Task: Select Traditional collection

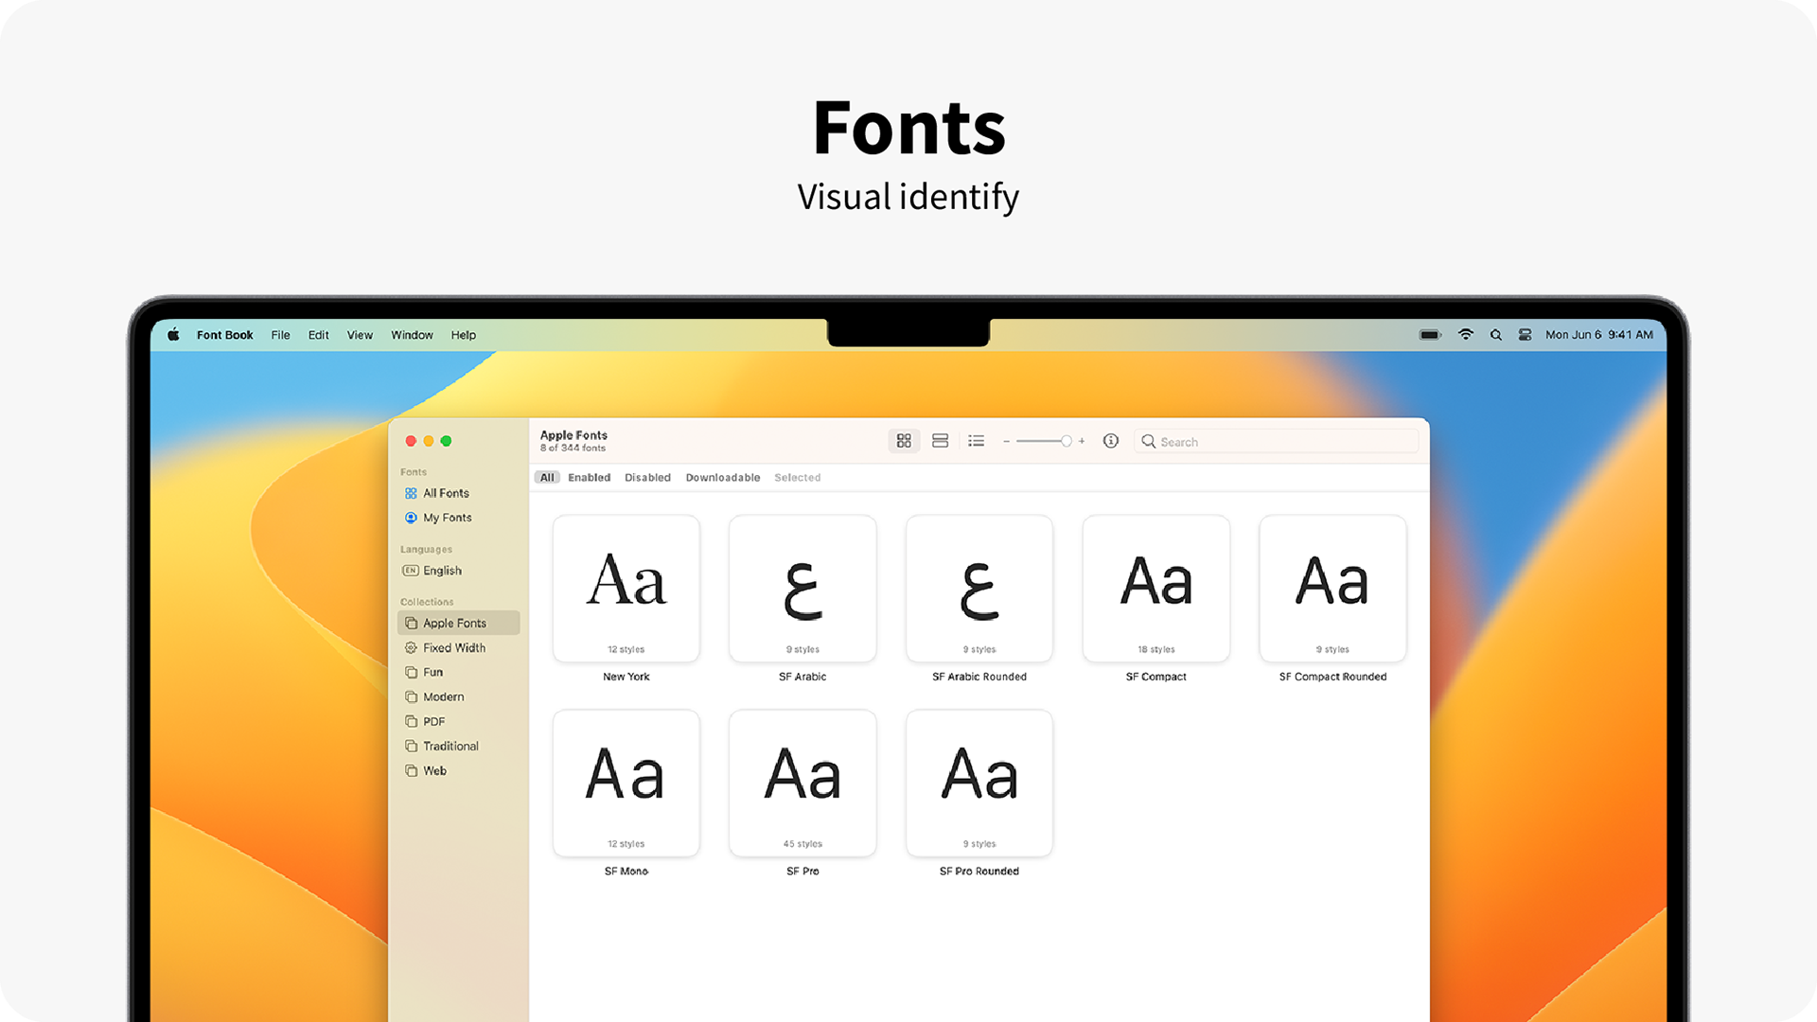Action: 458,746
